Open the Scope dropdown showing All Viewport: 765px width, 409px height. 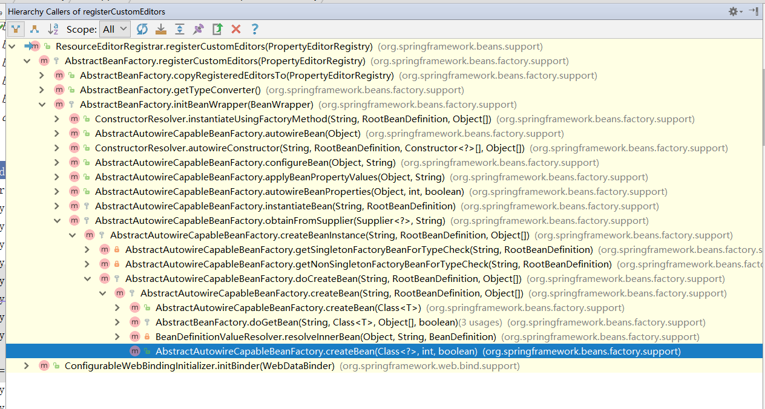pyautogui.click(x=115, y=29)
